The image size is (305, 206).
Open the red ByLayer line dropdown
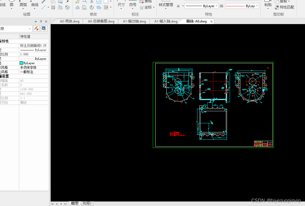(242, 6)
